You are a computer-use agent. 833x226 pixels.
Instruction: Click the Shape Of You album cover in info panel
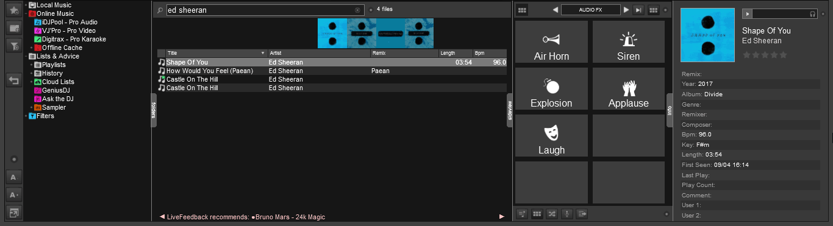[708, 35]
